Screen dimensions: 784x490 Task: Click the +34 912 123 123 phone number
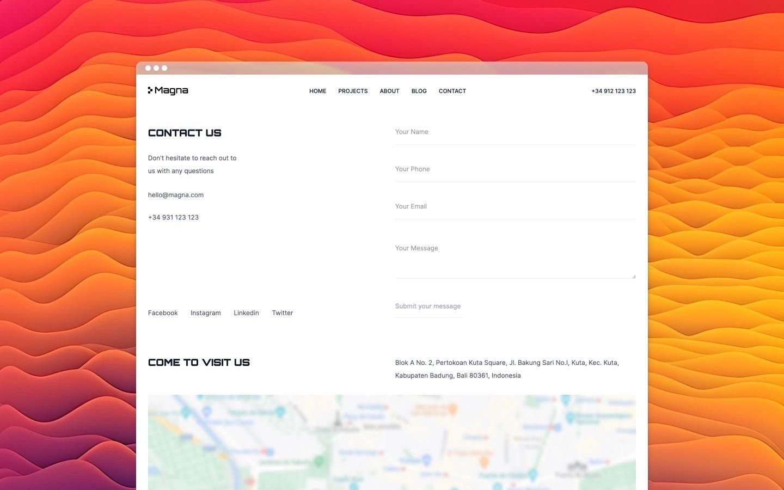point(613,91)
